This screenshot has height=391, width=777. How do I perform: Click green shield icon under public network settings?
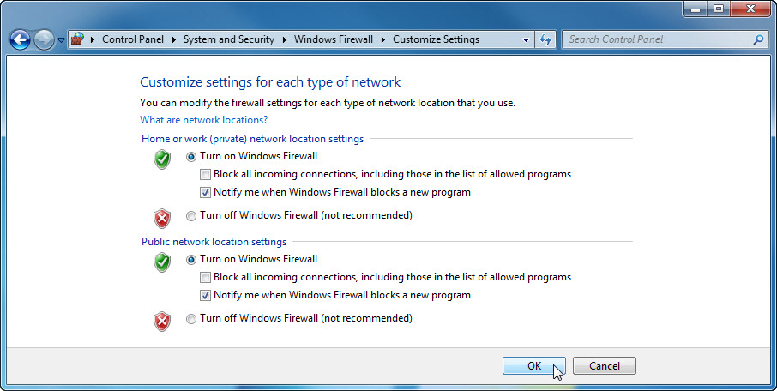click(162, 262)
